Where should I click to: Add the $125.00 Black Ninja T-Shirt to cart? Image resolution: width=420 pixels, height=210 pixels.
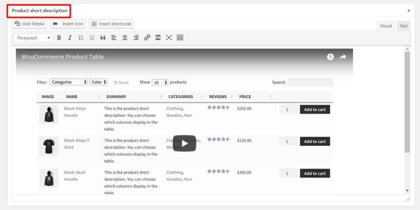click(314, 141)
